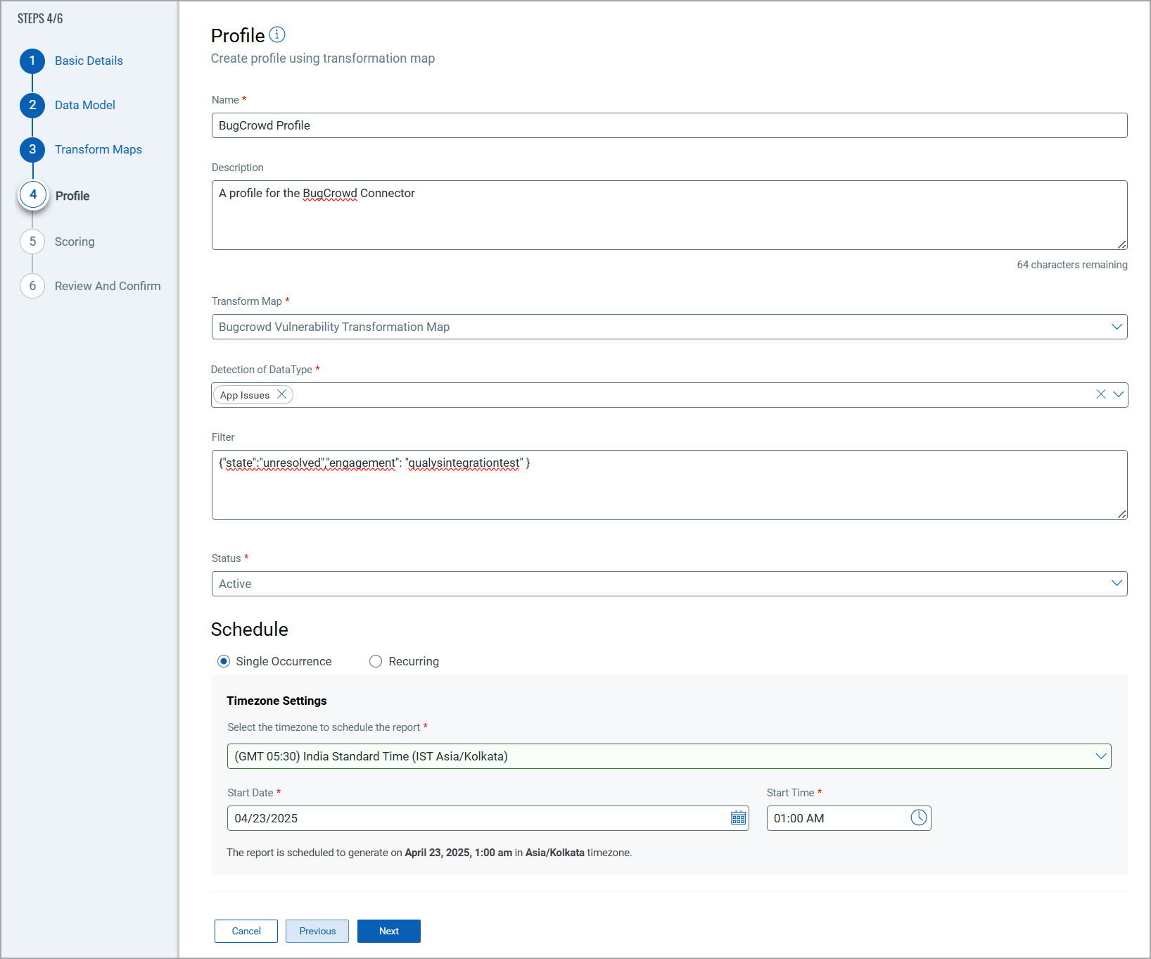Go to the Data Model step

[84, 105]
